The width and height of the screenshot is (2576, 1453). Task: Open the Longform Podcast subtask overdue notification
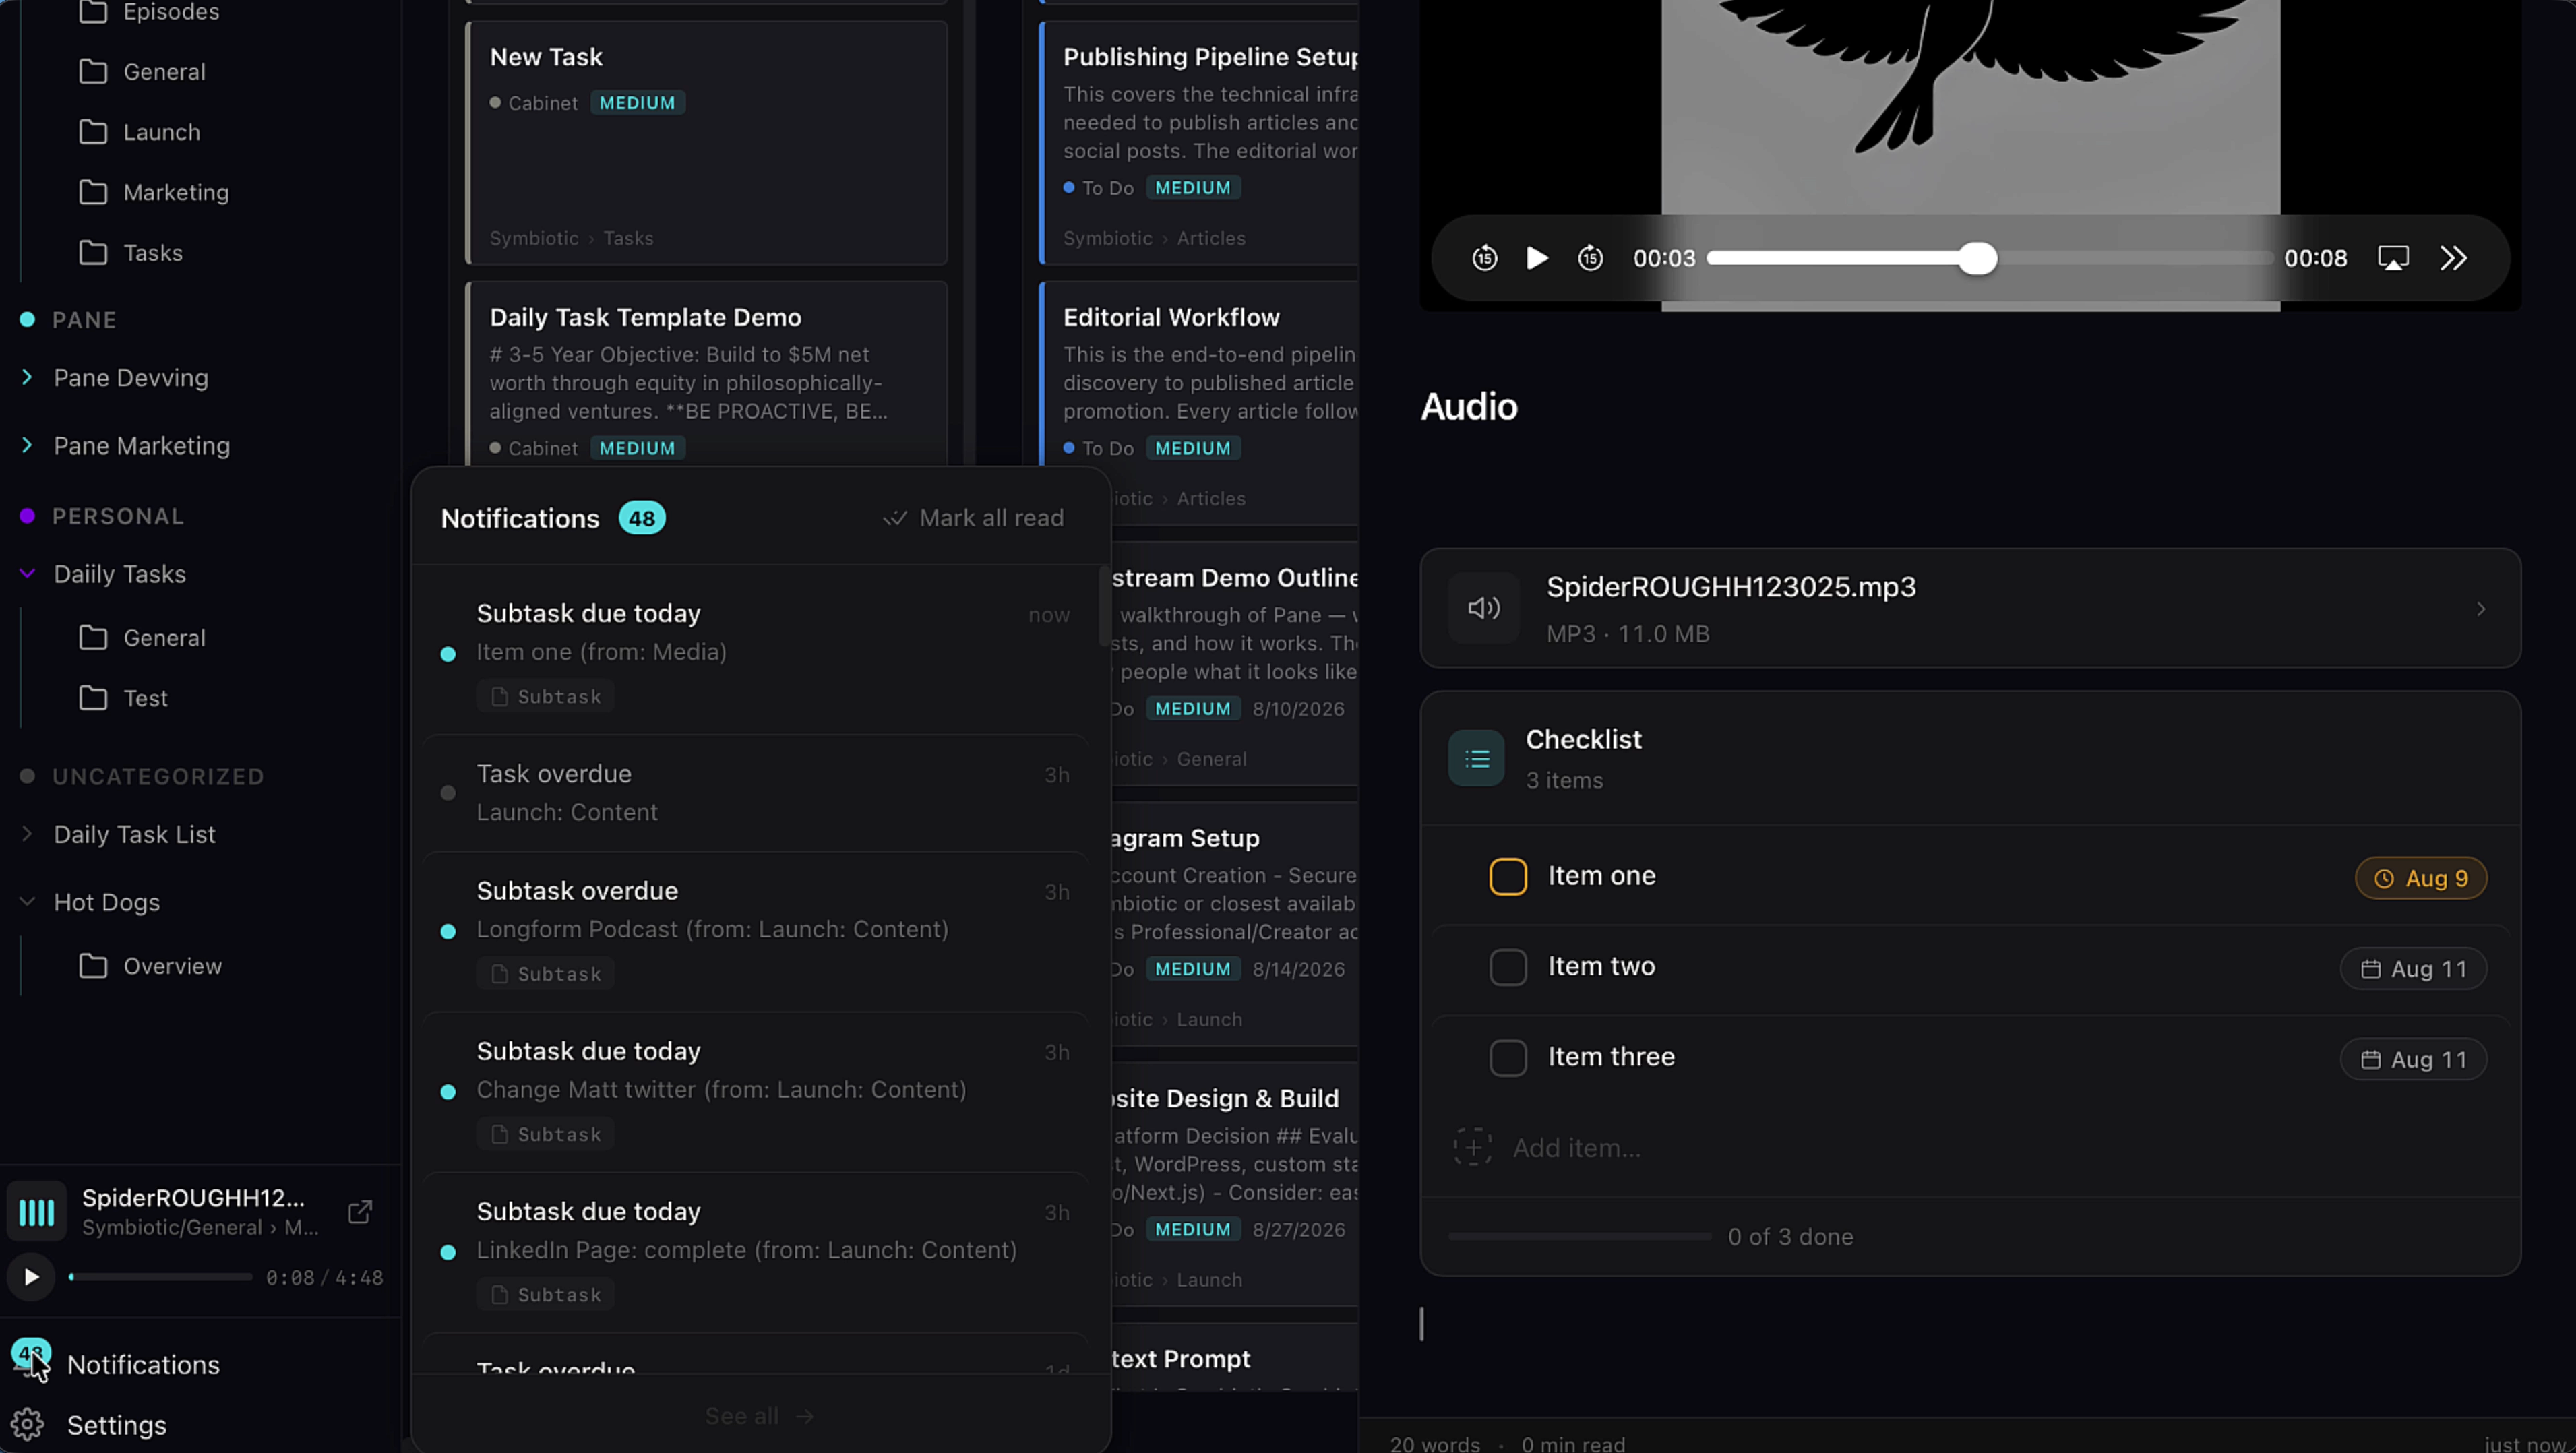point(756,931)
